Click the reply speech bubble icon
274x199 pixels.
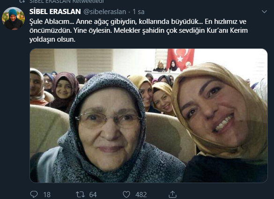pyautogui.click(x=34, y=194)
